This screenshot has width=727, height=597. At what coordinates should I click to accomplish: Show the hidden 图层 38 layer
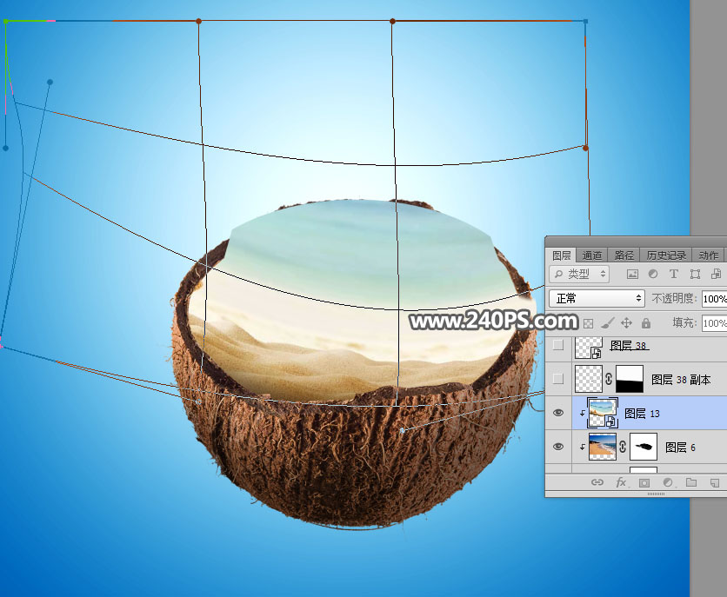point(558,345)
